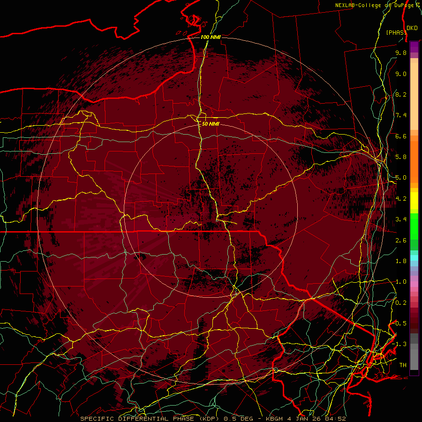422x422 pixels.
Task: Click the 9.0 scale value
Action: pos(401,74)
